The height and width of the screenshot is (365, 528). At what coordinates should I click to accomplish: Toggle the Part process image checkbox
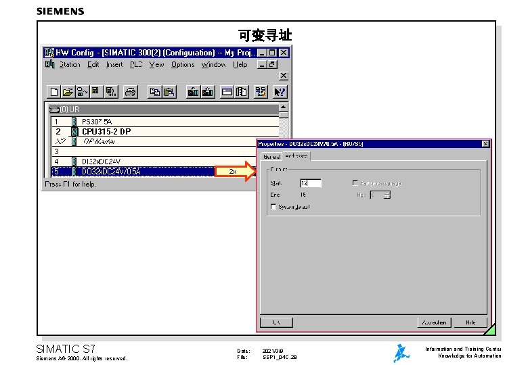click(355, 182)
